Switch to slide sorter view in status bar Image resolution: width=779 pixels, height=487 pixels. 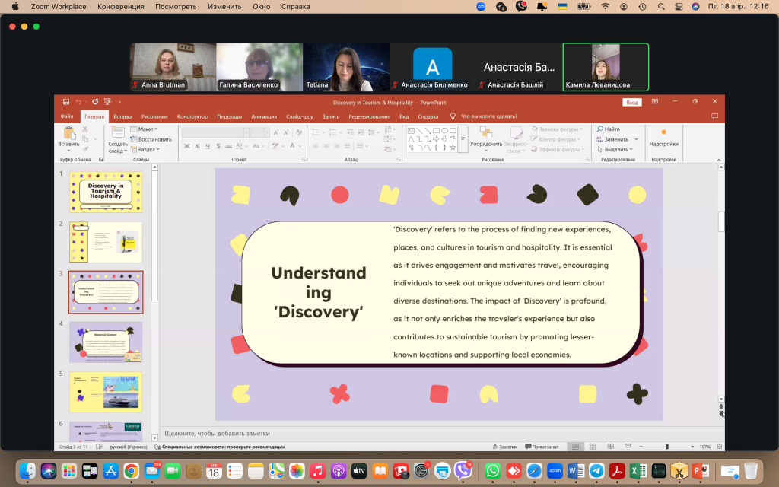click(x=591, y=447)
